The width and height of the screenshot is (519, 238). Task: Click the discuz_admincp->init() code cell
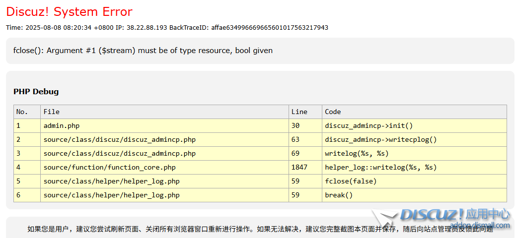click(414, 125)
